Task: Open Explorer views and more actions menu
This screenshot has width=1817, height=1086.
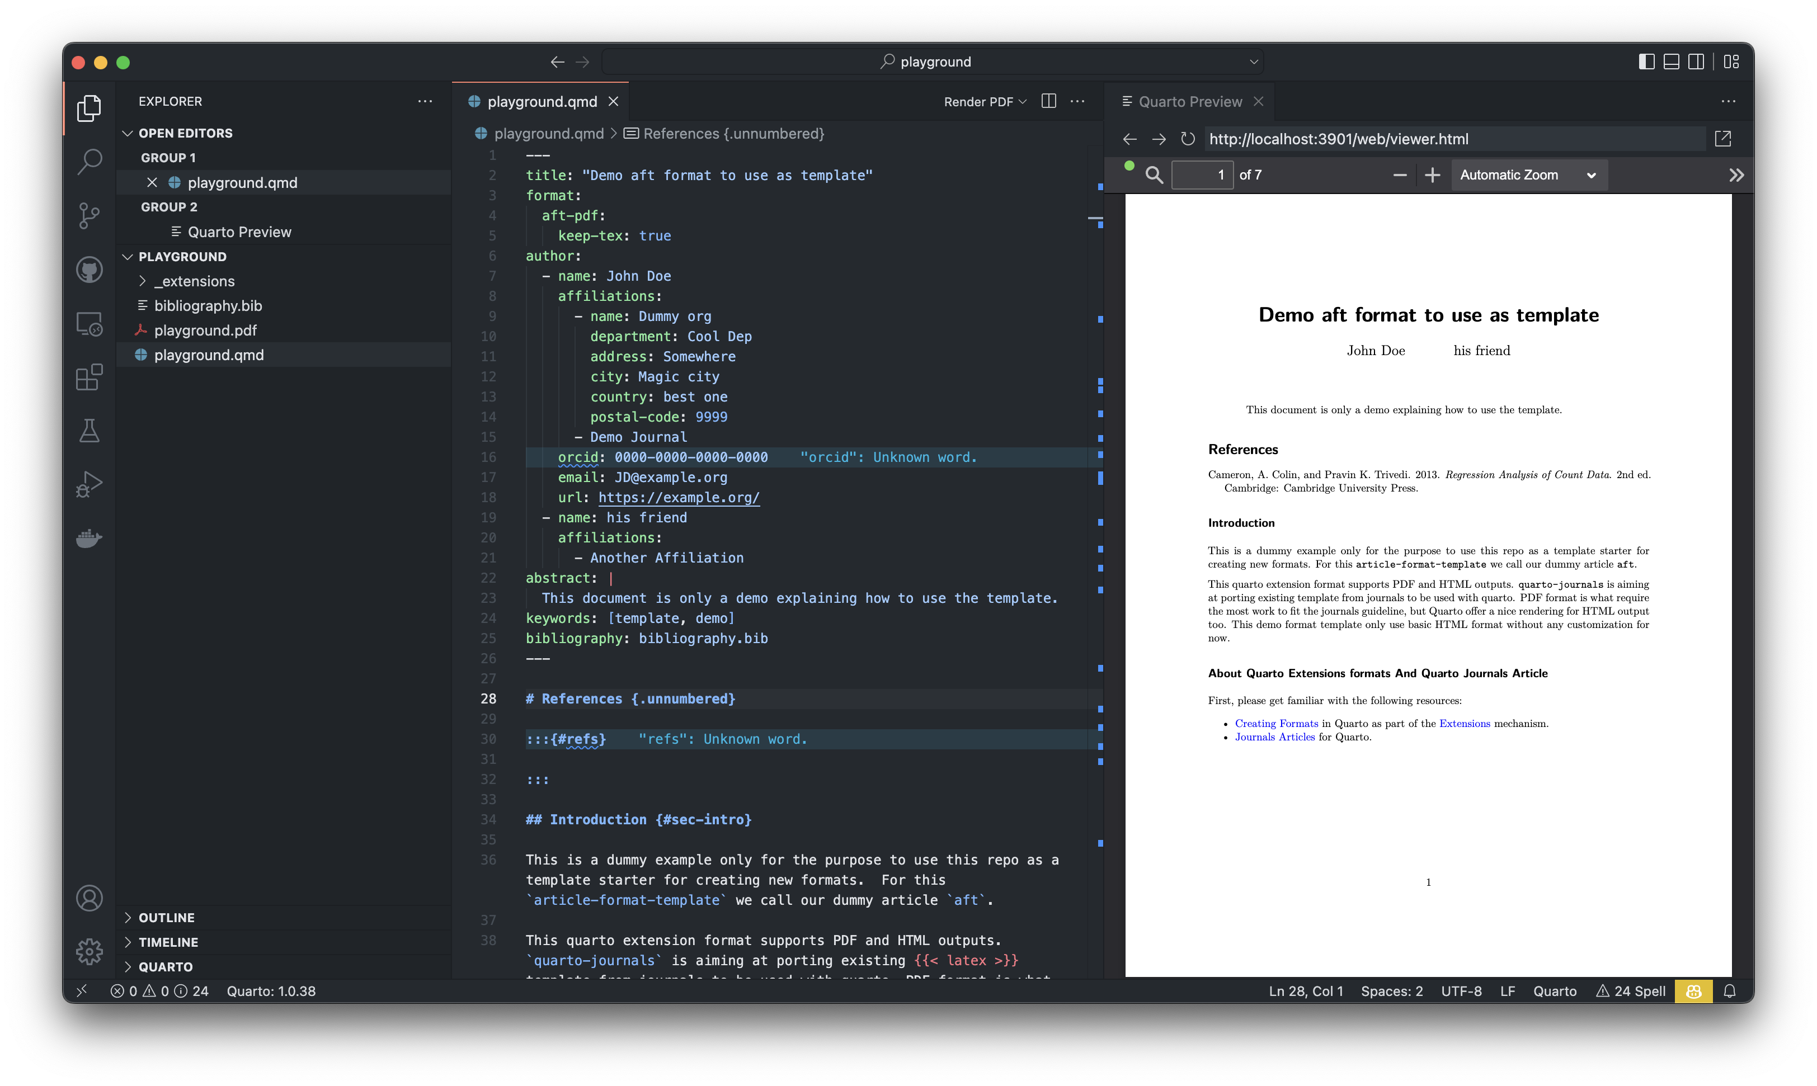Action: [425, 101]
